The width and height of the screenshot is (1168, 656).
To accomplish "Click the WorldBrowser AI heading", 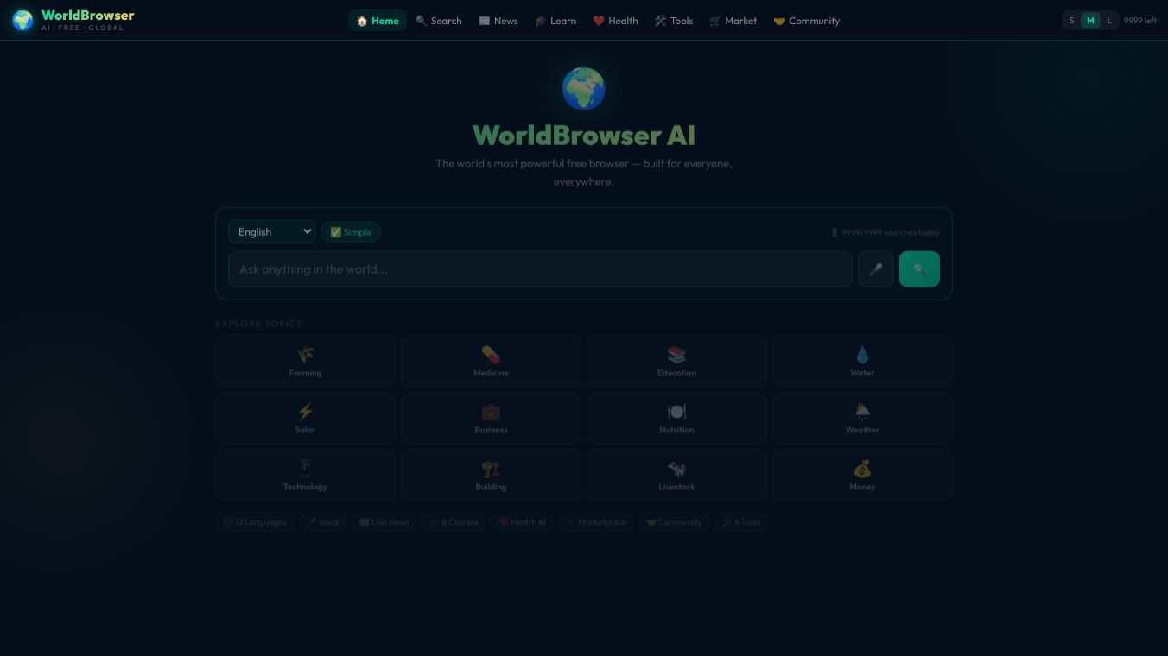I will point(584,135).
